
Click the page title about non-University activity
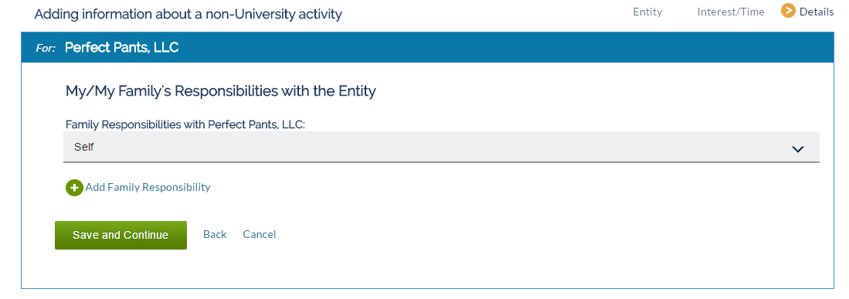click(x=188, y=14)
